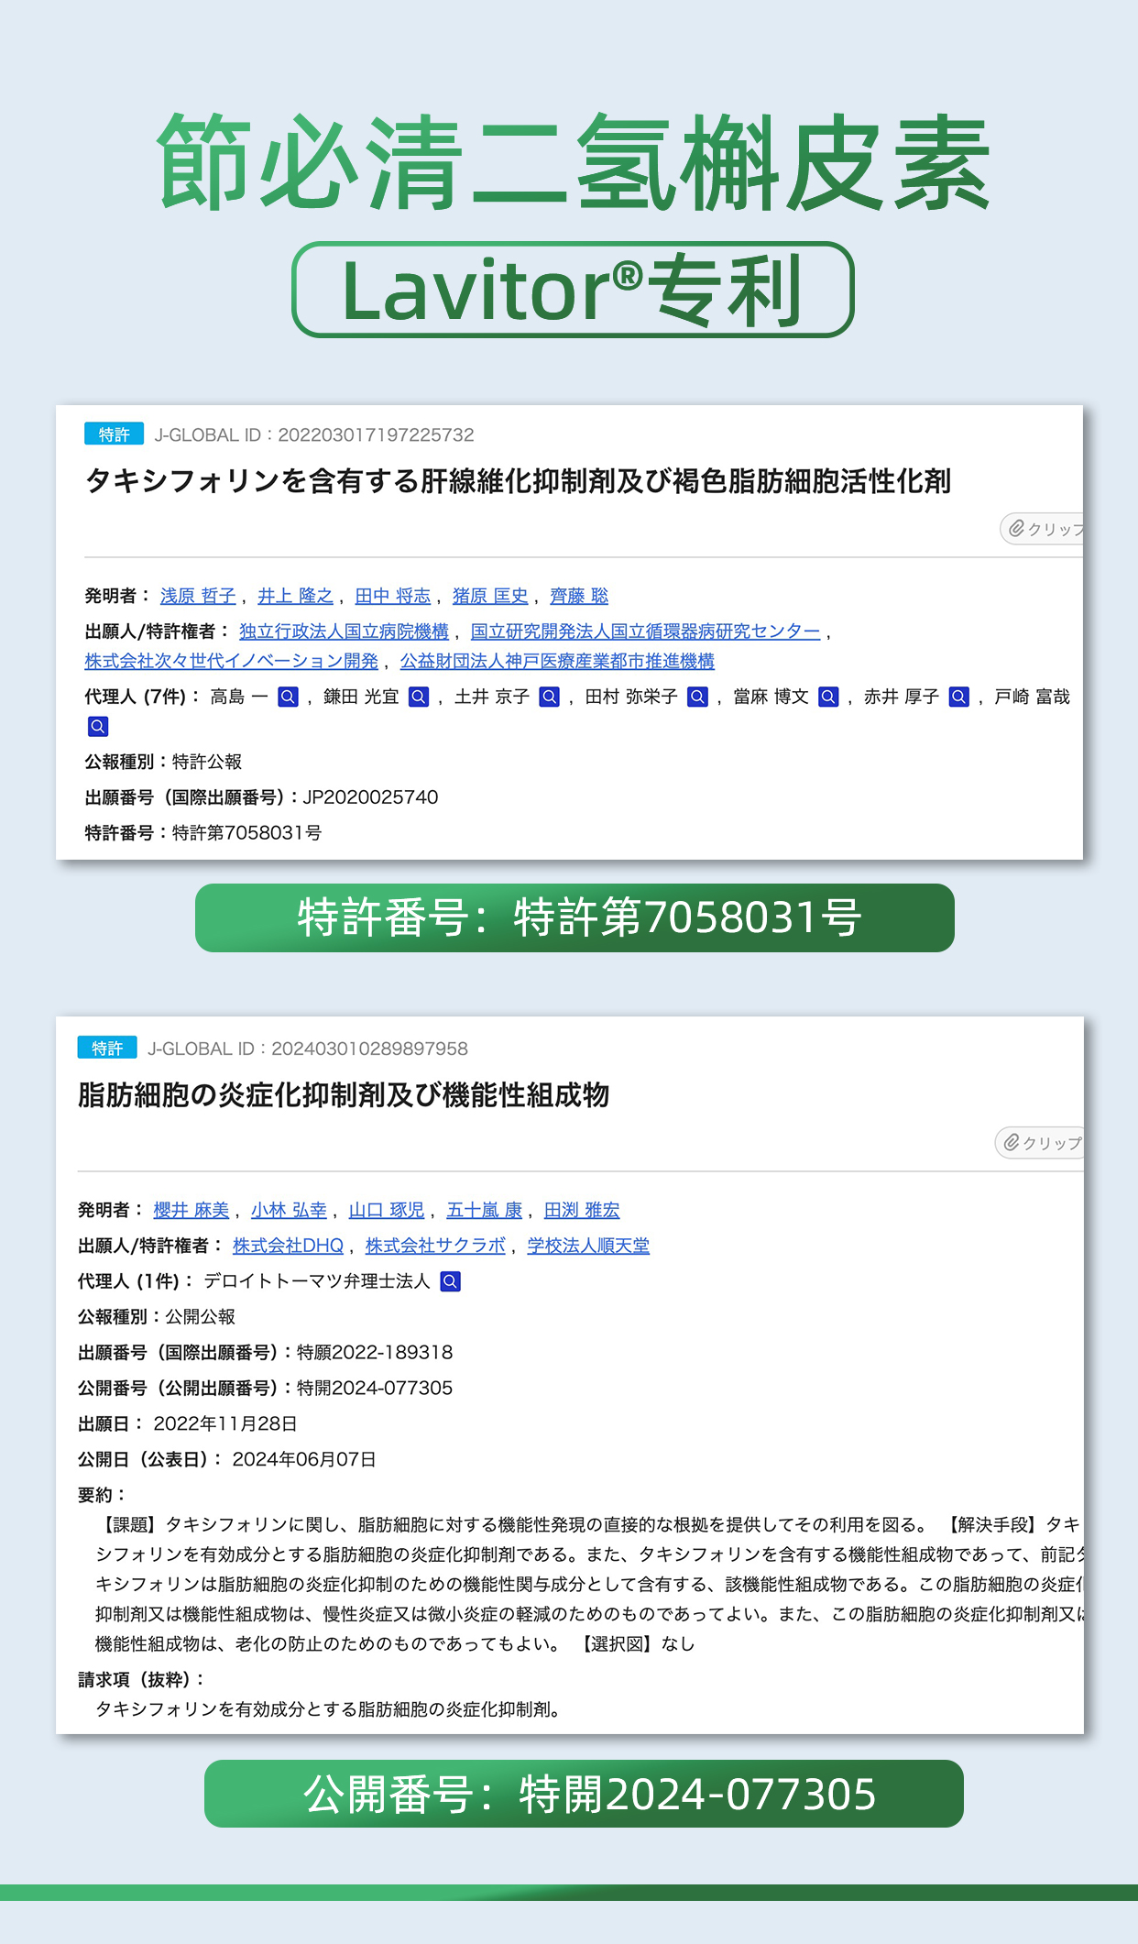Click title タキシフォリンを含有する肝線維化抑制剤
The height and width of the screenshot is (1944, 1138).
pyautogui.click(x=518, y=481)
